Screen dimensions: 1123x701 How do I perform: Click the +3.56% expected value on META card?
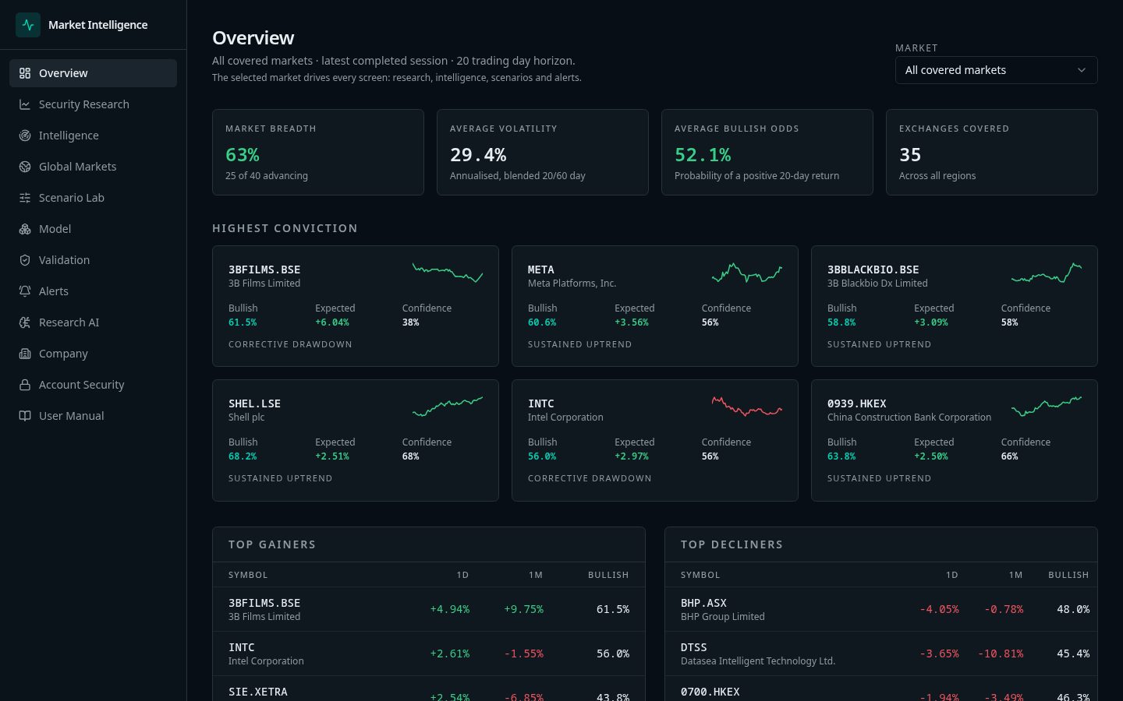click(x=632, y=322)
